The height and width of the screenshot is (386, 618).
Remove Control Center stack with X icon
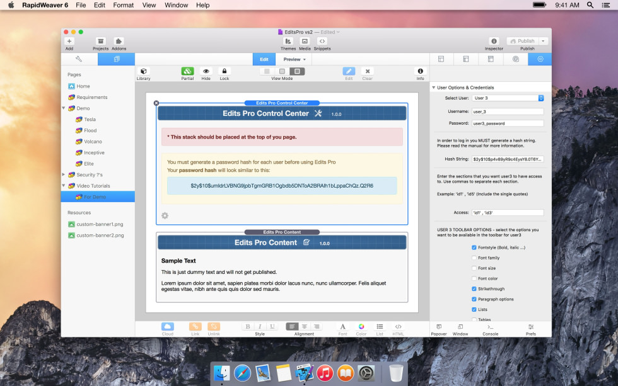156,103
